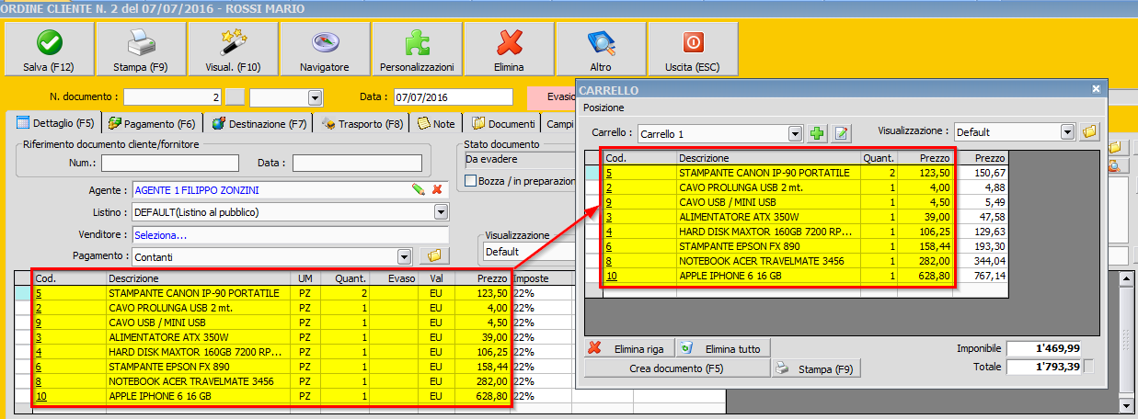Click the Imponibile value 1'469,99
Viewport: 1138px width, 419px height.
pos(1044,348)
